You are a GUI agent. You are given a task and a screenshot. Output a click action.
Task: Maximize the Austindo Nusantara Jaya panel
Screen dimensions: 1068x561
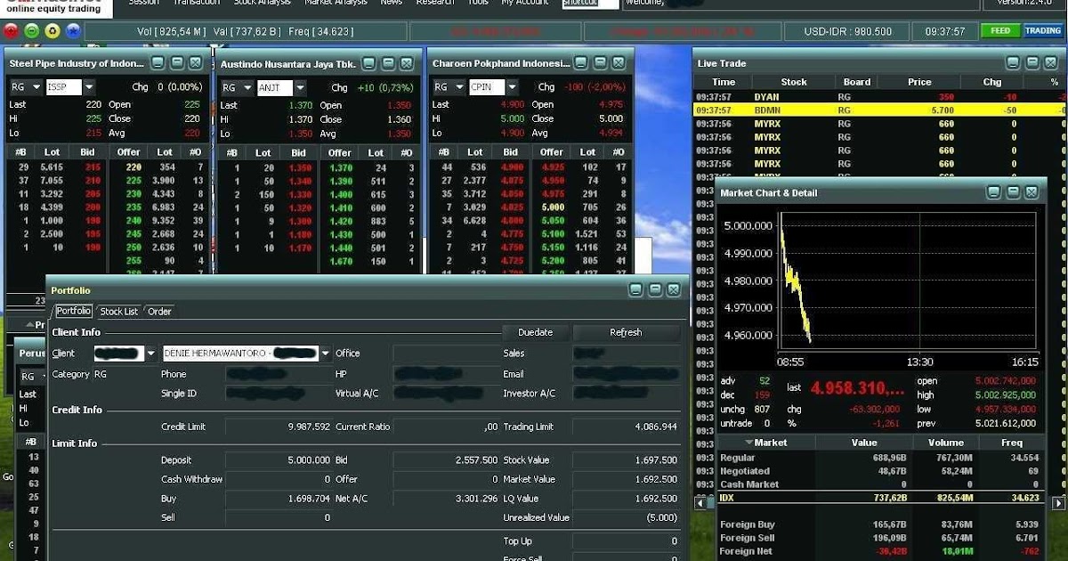tap(387, 63)
